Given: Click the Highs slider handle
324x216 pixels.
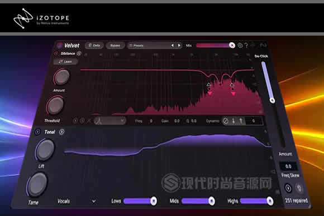Looking at the screenshot, I should [270, 201].
